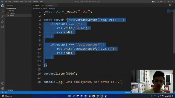
Task: Open the Edit menu
Action: 10,2
